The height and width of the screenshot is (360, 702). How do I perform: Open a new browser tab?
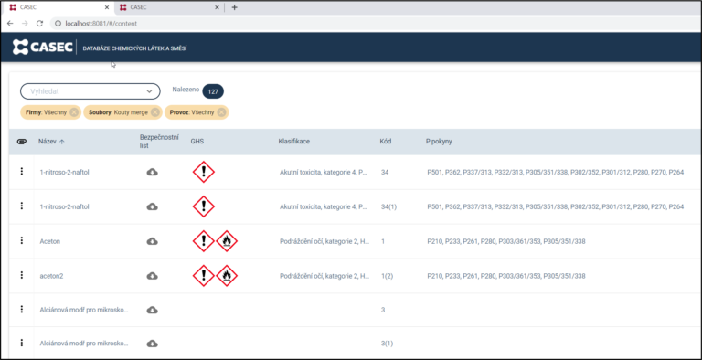(234, 7)
